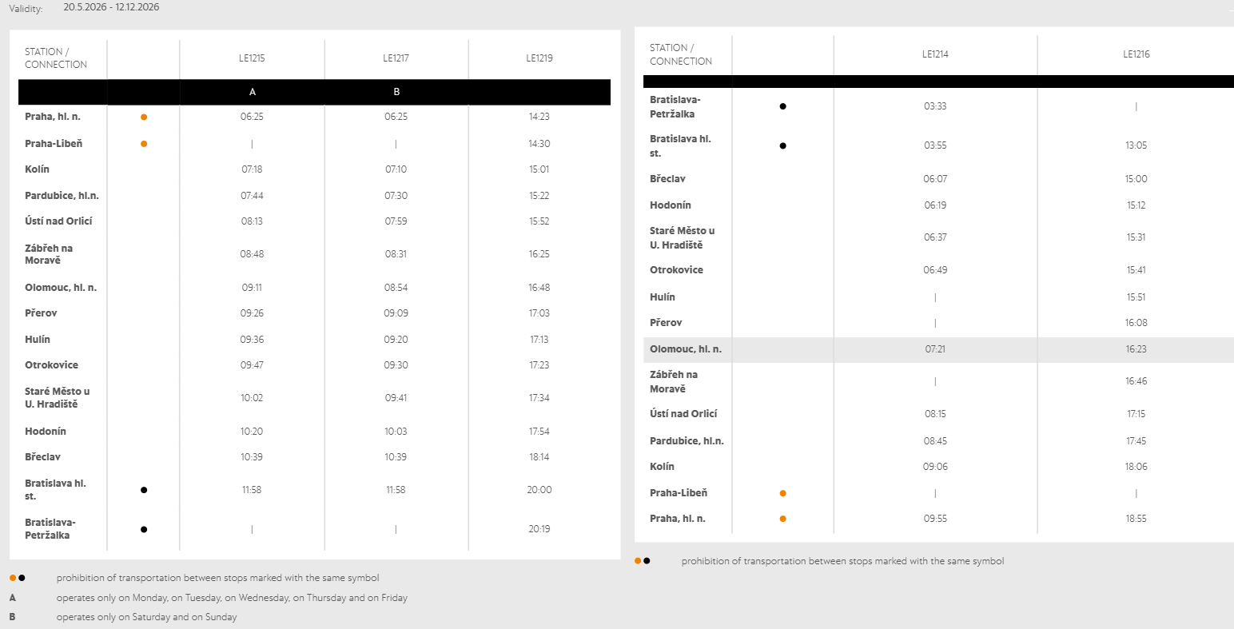This screenshot has width=1234, height=629.
Task: Select the 08:13 Ústí nad Orlicí time
Action: click(x=252, y=221)
